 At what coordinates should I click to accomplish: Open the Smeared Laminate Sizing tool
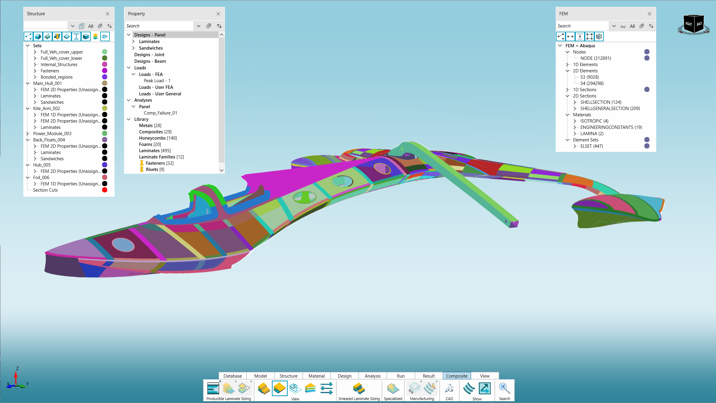click(x=359, y=388)
